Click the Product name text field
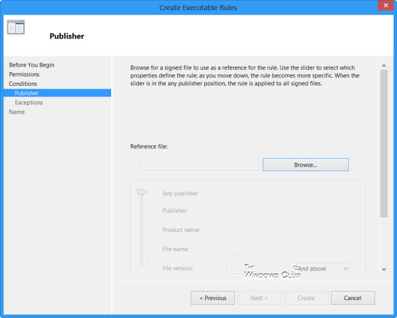The width and height of the screenshot is (397, 318). click(x=288, y=229)
